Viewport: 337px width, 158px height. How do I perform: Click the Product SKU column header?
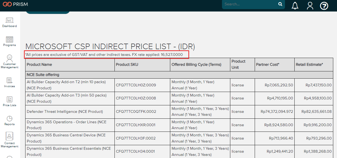click(x=142, y=65)
